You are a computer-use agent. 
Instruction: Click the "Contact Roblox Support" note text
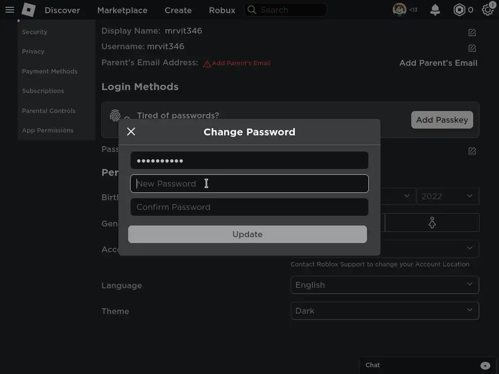[x=380, y=264]
